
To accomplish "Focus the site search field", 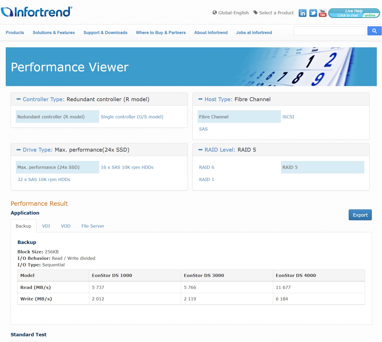I will pos(329,31).
